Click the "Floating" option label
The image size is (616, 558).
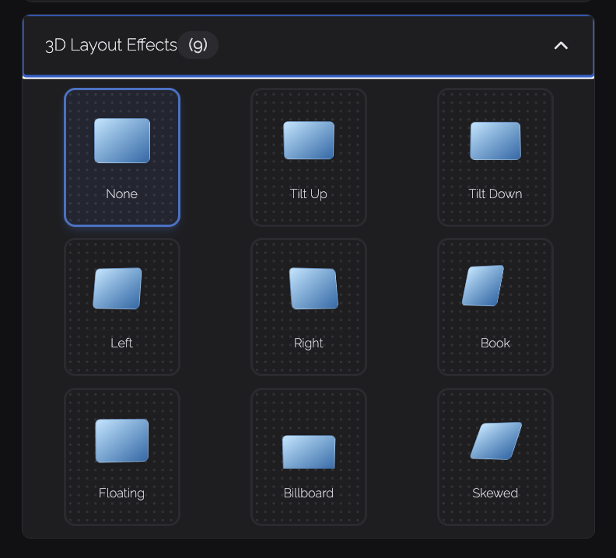tap(122, 493)
